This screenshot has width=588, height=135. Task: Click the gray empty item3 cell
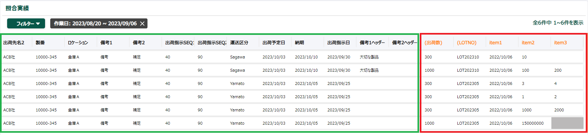click(567, 123)
